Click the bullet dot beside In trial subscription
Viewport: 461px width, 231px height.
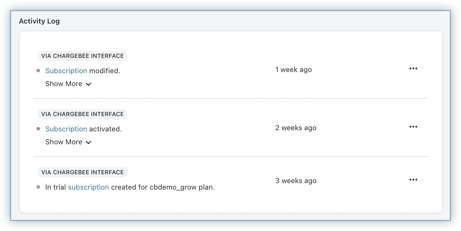click(38, 187)
